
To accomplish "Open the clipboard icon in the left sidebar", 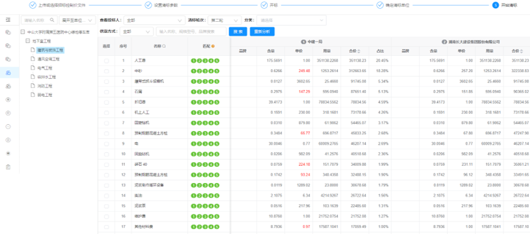I will click(x=8, y=167).
